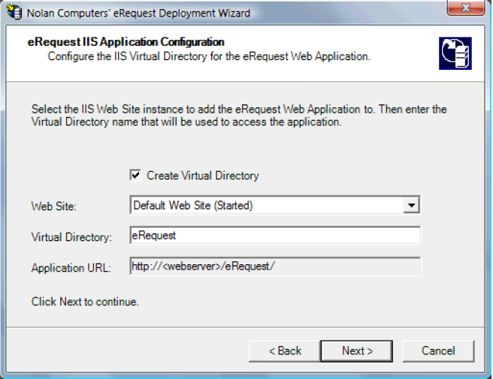Click the 'Create Virtual Directory' label text
Screen dimensions: 493x379
pyautogui.click(x=202, y=176)
